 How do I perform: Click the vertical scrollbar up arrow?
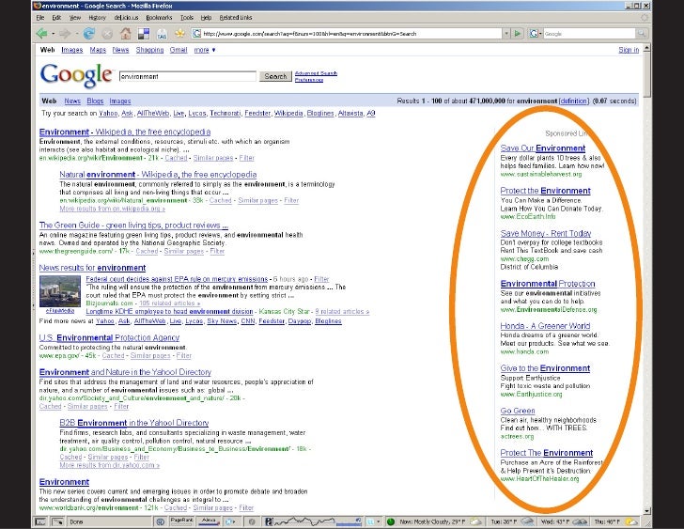[646, 48]
